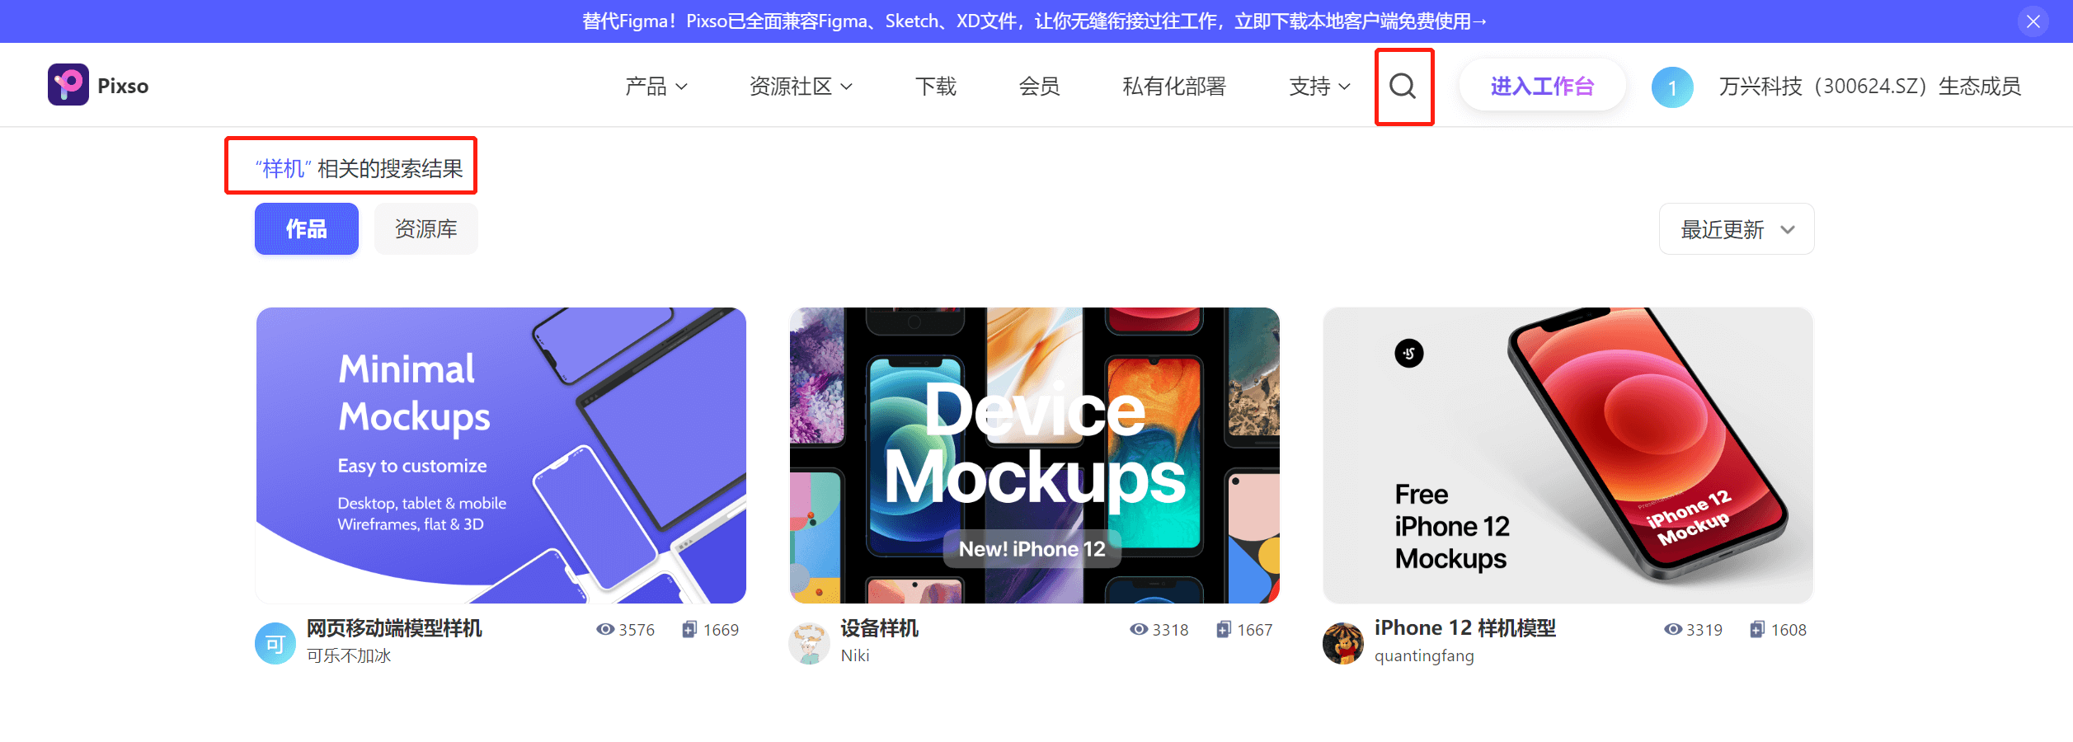The height and width of the screenshot is (742, 2073).
Task: Open iPhone 12 样机模型 title
Action: pyautogui.click(x=1465, y=628)
